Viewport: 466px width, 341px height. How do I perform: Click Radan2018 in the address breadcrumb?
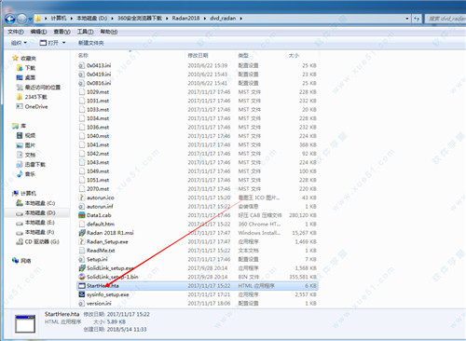[x=185, y=19]
